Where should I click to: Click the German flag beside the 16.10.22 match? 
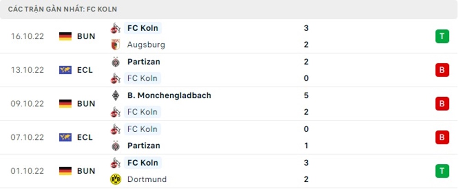coord(65,37)
